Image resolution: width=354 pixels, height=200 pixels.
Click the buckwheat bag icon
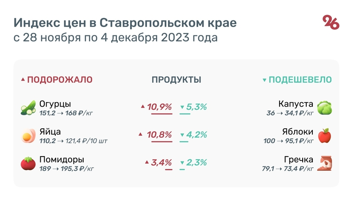click(x=325, y=164)
